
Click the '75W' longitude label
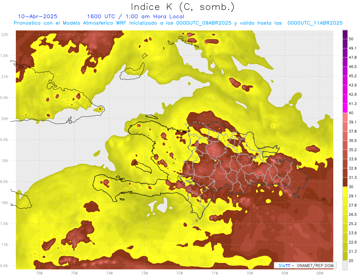(x=74, y=273)
